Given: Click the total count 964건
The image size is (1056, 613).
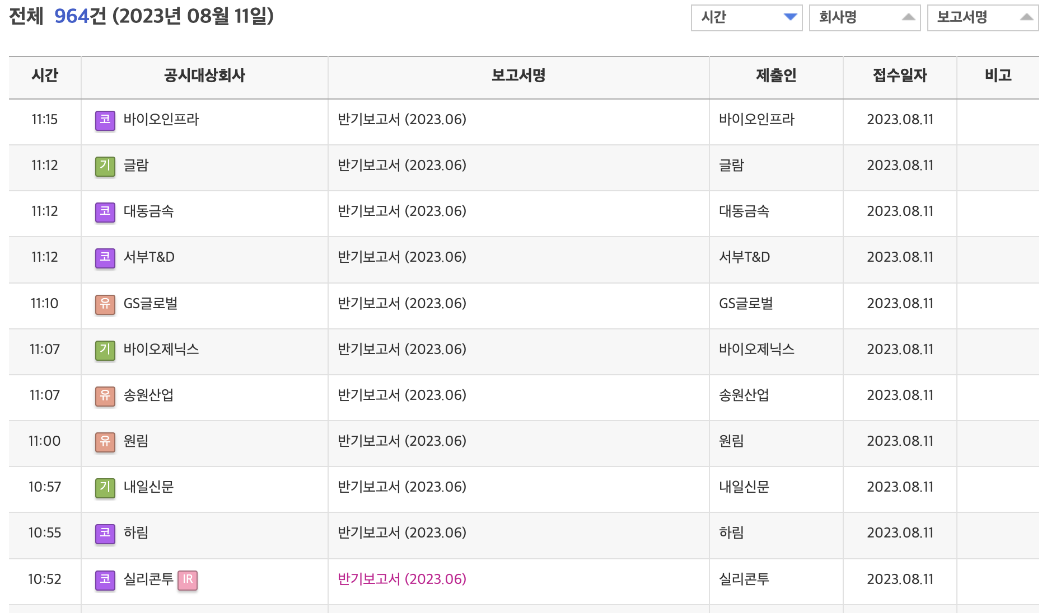Looking at the screenshot, I should click(80, 16).
